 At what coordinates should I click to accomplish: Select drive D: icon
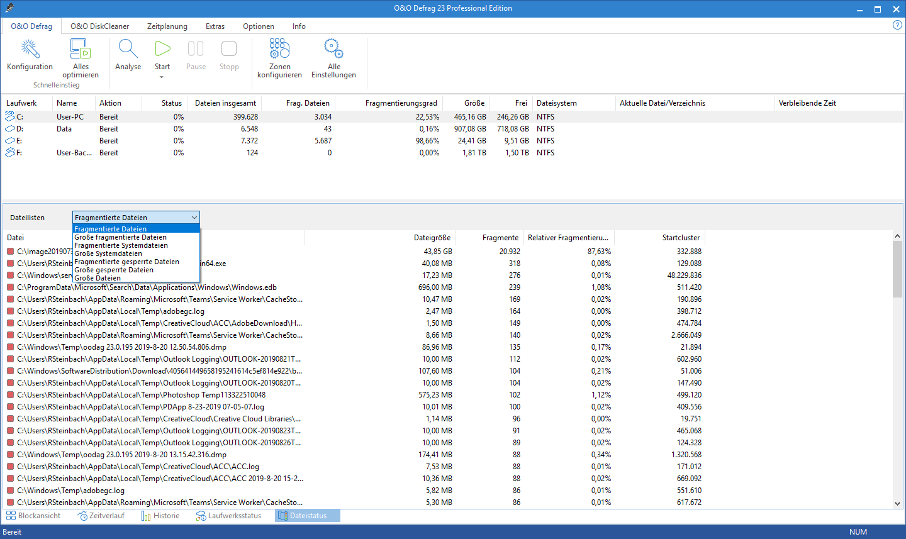pyautogui.click(x=9, y=128)
